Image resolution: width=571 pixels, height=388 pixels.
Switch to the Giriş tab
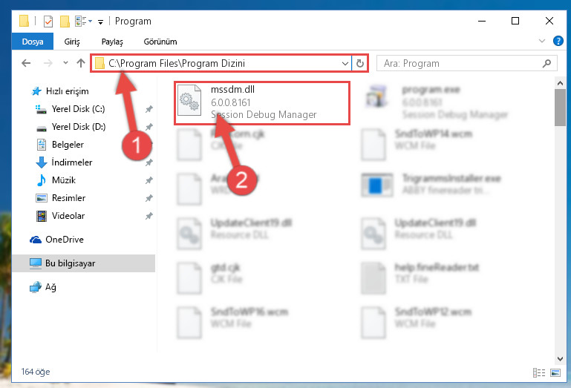pyautogui.click(x=72, y=42)
